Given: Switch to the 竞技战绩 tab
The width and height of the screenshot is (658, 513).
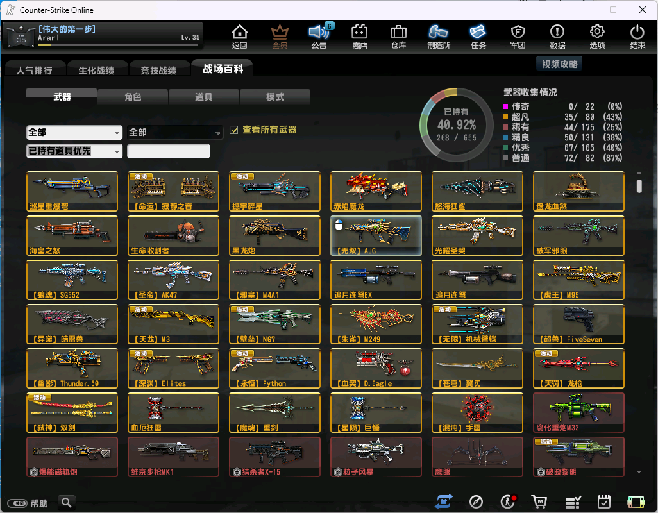Looking at the screenshot, I should pos(158,70).
